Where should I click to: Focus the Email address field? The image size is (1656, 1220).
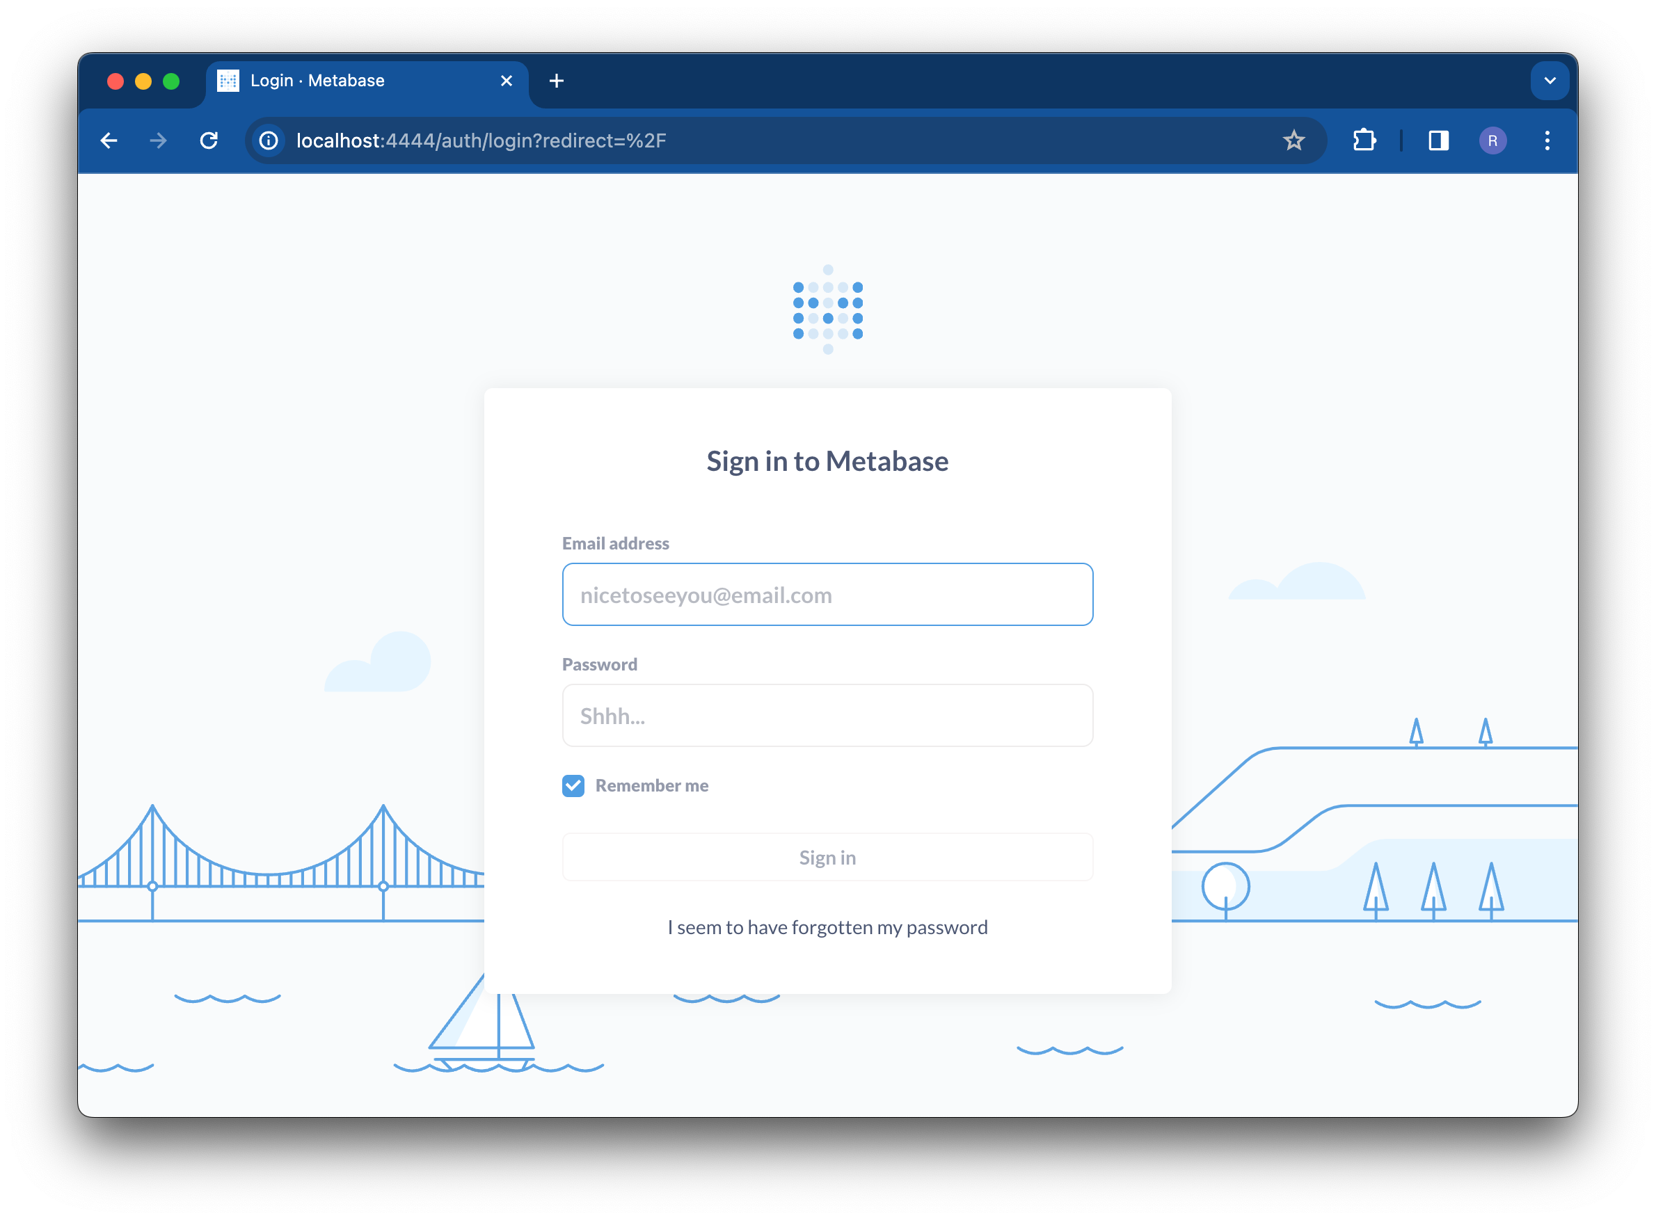pos(827,595)
